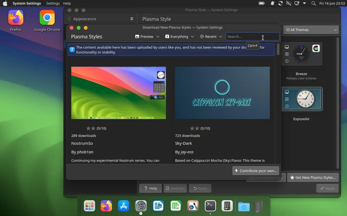
Task: Click the Sky-Dark title text
Action: (x=184, y=143)
